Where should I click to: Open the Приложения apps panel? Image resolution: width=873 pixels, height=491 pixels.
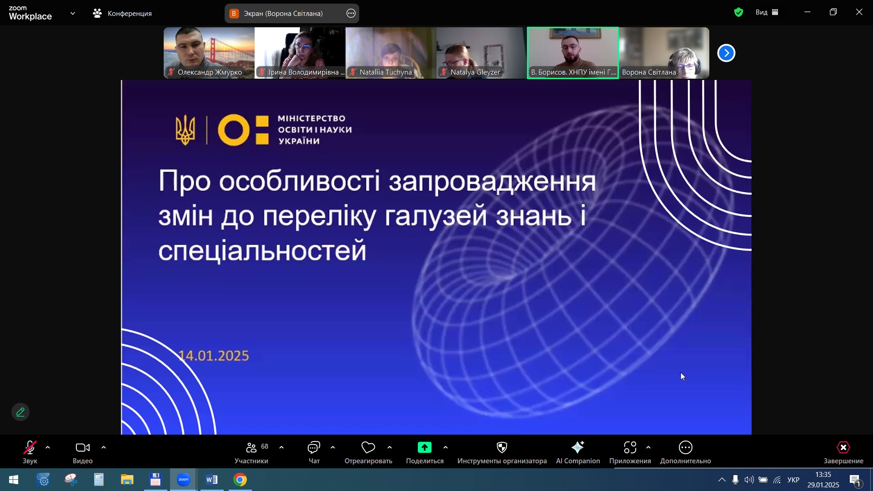(630, 452)
